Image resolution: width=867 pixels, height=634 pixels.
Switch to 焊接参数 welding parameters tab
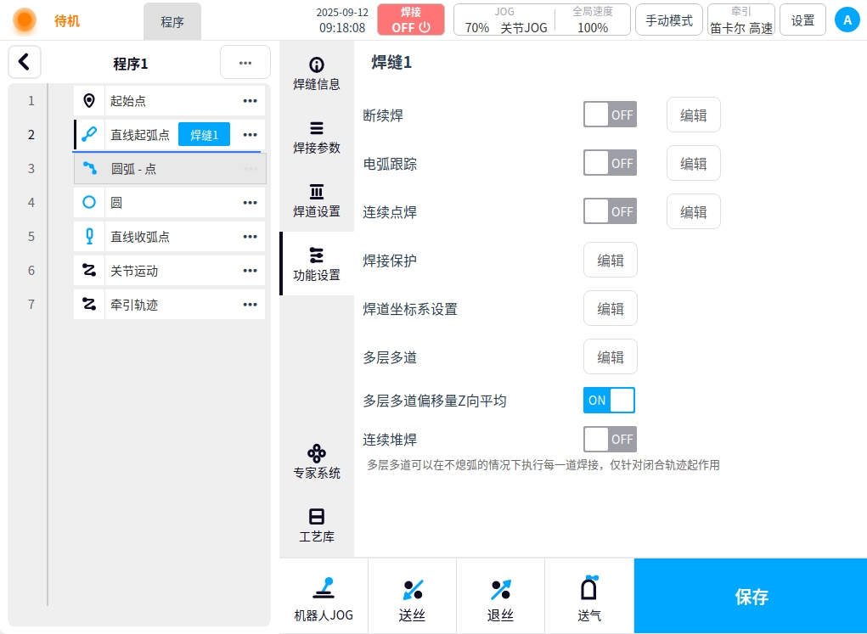pyautogui.click(x=317, y=137)
